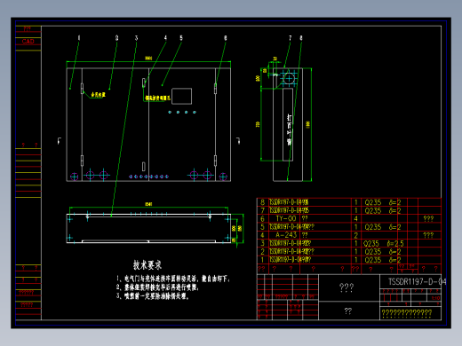
Task: Select parts list row 8
Action: [x=349, y=202]
